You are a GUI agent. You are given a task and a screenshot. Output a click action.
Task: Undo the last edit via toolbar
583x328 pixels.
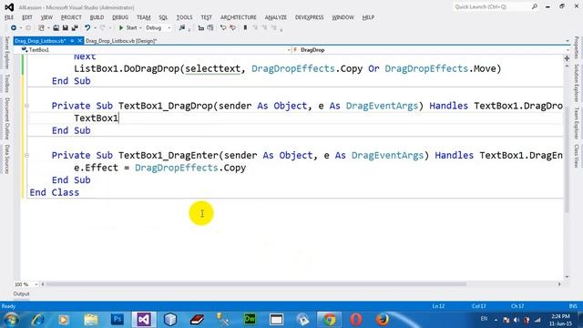click(x=87, y=28)
